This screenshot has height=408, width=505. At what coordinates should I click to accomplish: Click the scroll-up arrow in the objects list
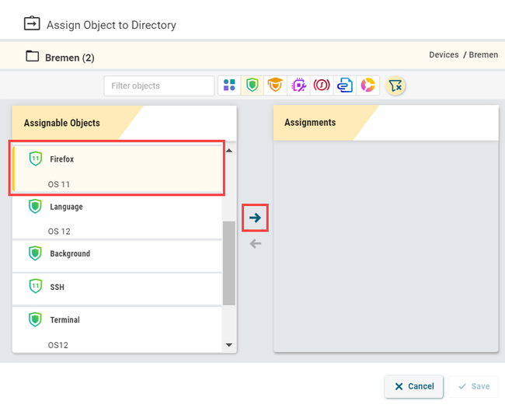pos(228,150)
